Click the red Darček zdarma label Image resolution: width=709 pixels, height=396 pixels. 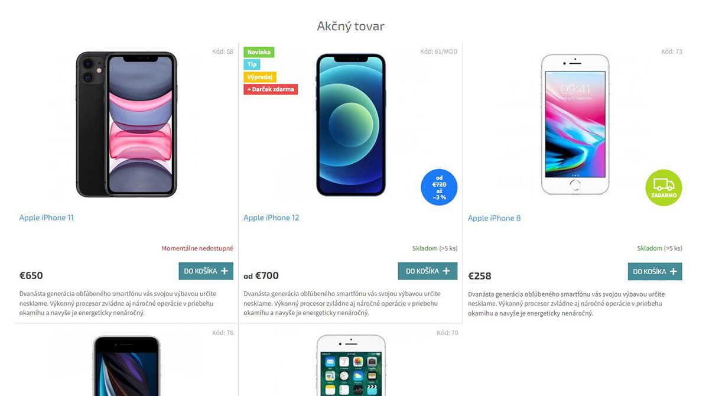click(x=271, y=89)
